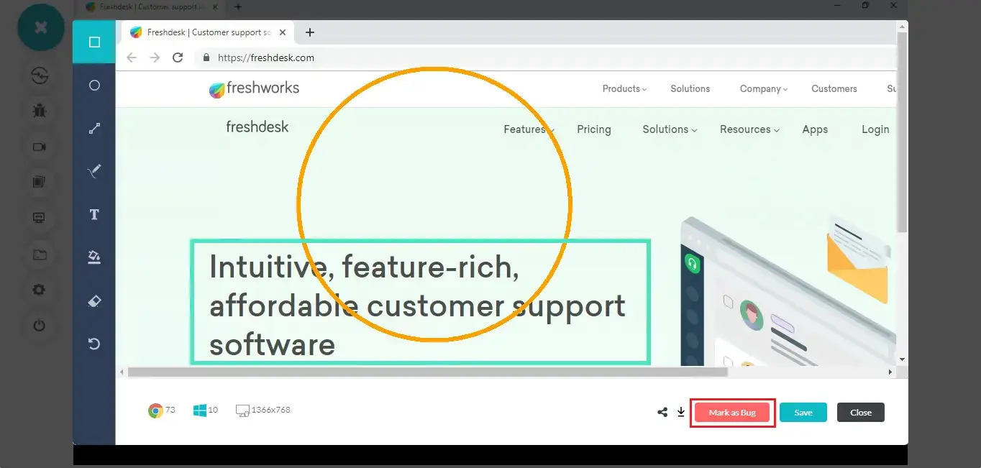Expand the Products dropdown in Freshworks nav
The height and width of the screenshot is (468, 981).
coord(624,89)
